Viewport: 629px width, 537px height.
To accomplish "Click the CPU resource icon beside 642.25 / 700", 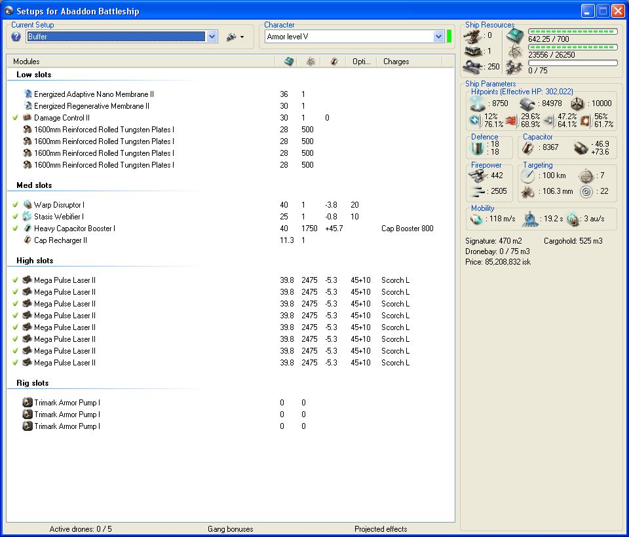I will click(x=515, y=37).
